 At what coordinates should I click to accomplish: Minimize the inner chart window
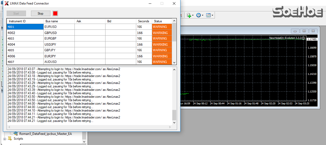295,31
